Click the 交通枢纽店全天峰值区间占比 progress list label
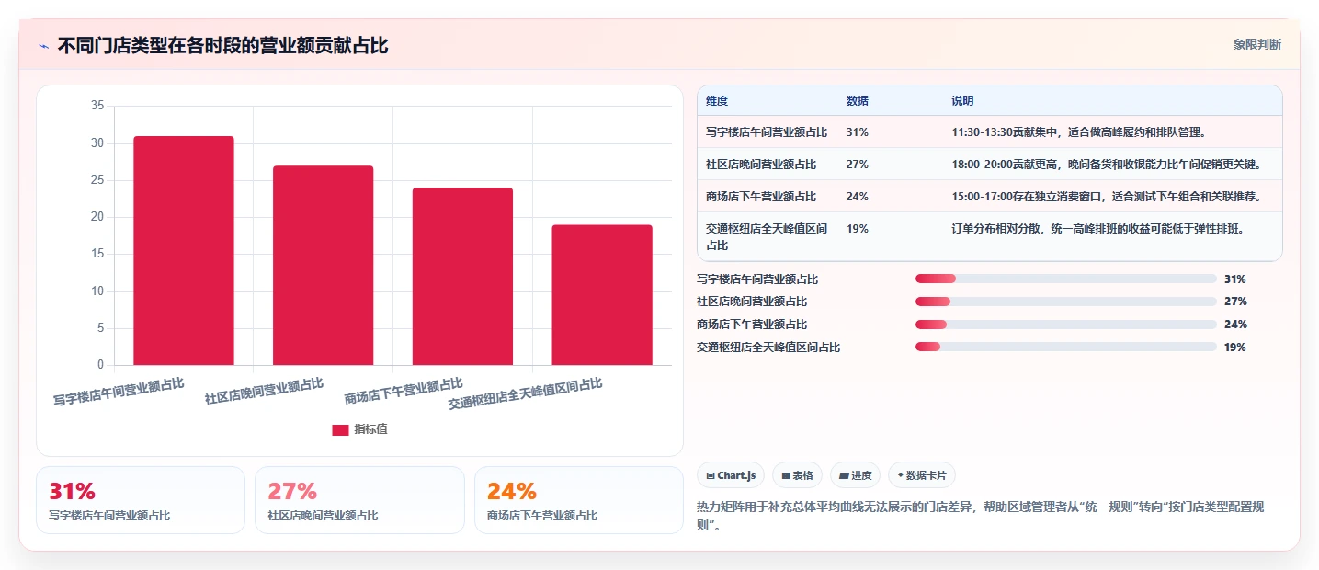The height and width of the screenshot is (570, 1319). tap(768, 348)
